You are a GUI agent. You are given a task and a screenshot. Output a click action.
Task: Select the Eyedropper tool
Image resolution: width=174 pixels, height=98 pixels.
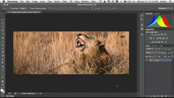point(2,34)
